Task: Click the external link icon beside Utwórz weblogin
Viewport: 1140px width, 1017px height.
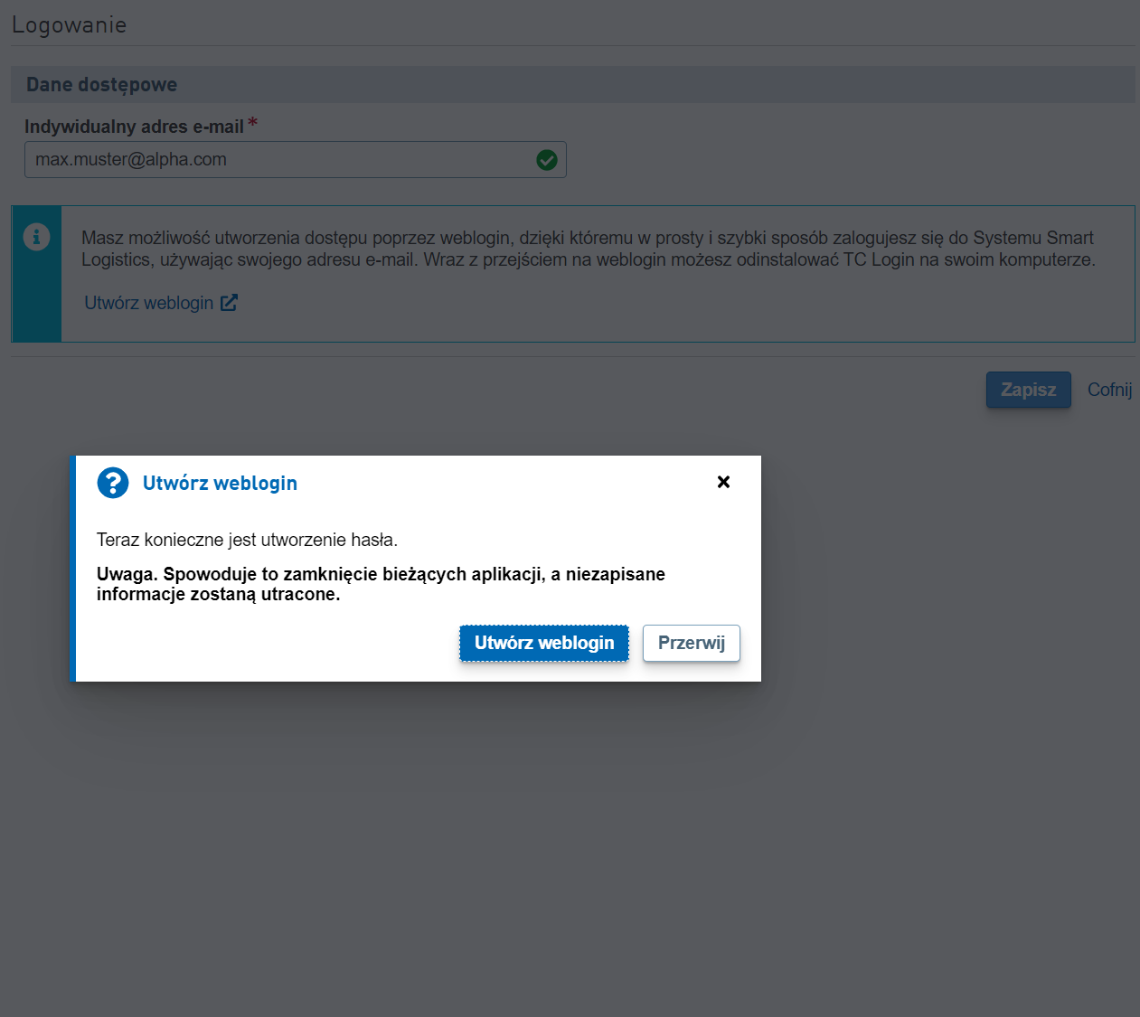Action: click(229, 303)
